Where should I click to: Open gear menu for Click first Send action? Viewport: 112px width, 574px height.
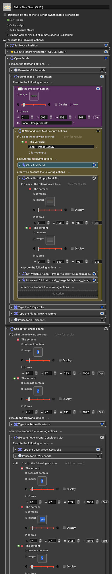(94, 165)
